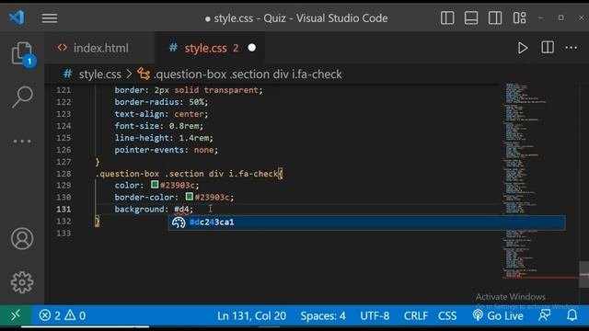The image size is (589, 331).
Task: Click the 'text-align: center;' line
Action: coord(161,114)
